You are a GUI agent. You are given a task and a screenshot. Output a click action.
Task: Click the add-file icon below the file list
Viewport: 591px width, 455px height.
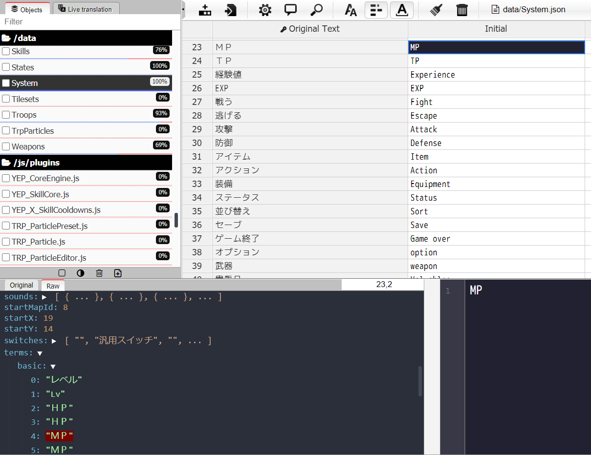click(x=118, y=273)
